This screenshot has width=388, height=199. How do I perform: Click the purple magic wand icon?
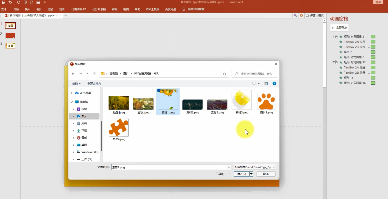tap(295, 15)
